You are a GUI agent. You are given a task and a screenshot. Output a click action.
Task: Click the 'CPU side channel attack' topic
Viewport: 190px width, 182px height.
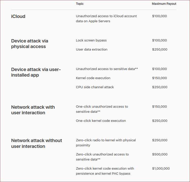click(x=95, y=87)
